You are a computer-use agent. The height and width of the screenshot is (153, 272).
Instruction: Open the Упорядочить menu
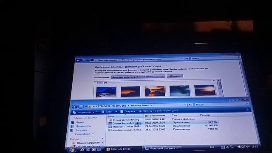click(85, 112)
